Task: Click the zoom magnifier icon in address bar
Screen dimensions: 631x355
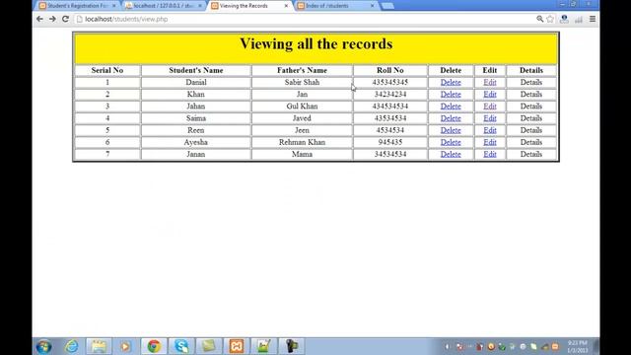Action: point(539,19)
